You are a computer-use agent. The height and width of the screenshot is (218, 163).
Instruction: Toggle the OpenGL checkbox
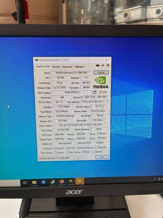[x=93, y=152]
